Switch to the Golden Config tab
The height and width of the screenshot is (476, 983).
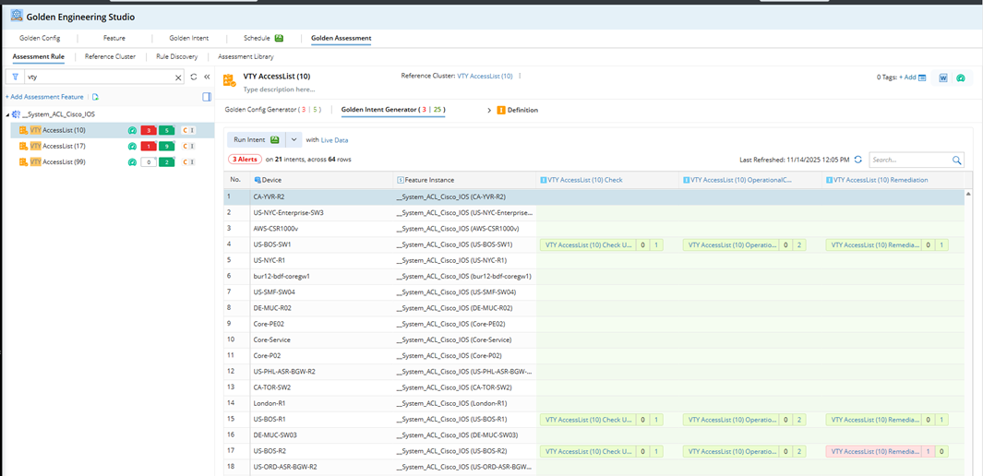(x=41, y=39)
